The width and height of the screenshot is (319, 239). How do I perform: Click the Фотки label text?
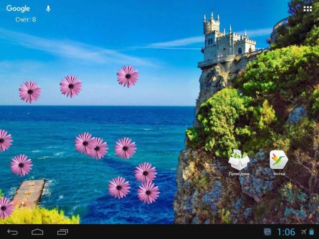(x=279, y=174)
